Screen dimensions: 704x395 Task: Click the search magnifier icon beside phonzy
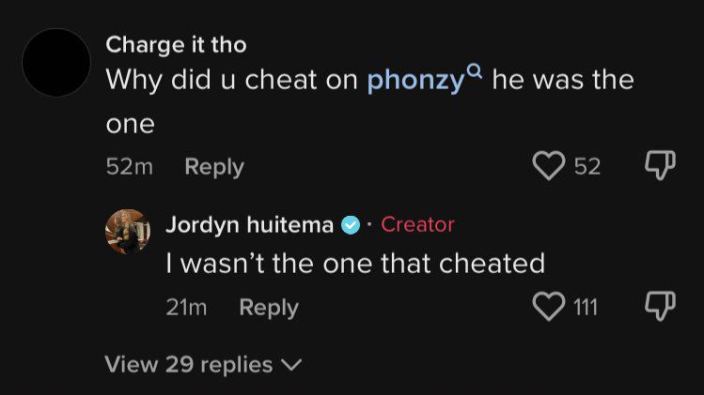click(x=475, y=70)
